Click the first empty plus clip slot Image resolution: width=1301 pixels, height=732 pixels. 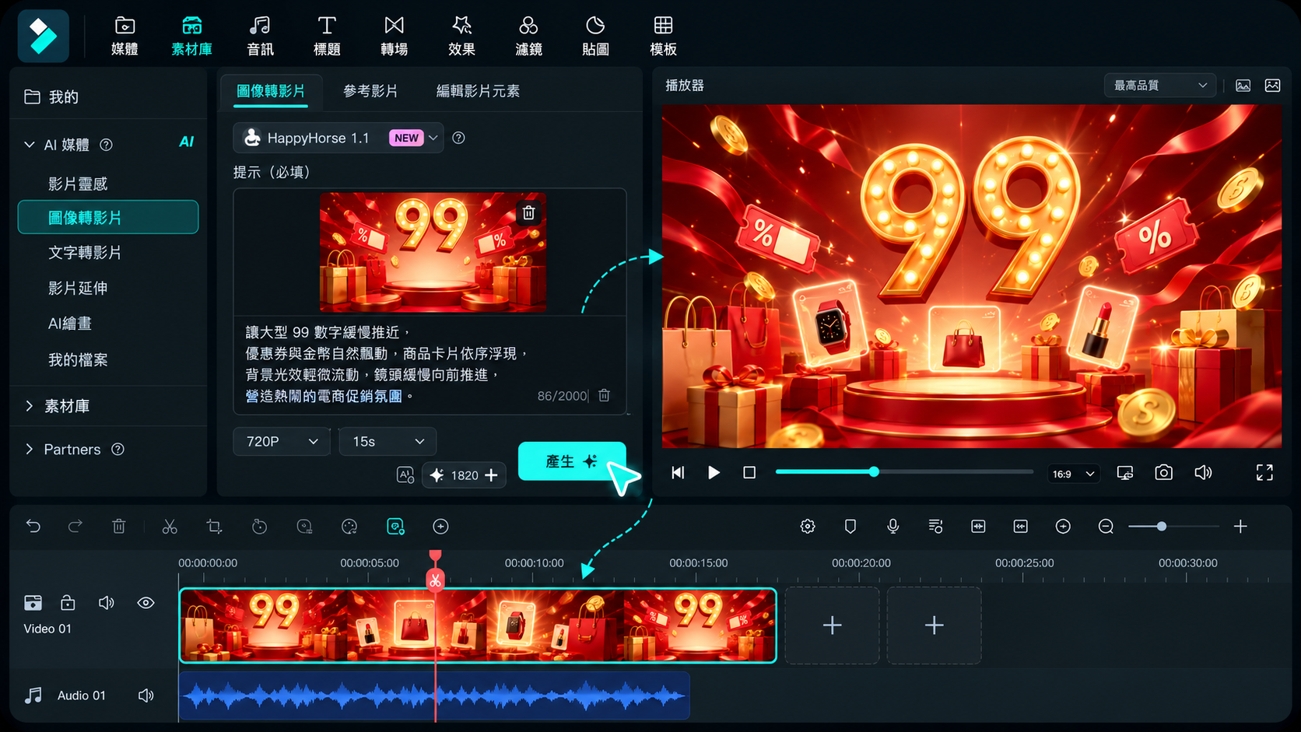pyautogui.click(x=832, y=625)
